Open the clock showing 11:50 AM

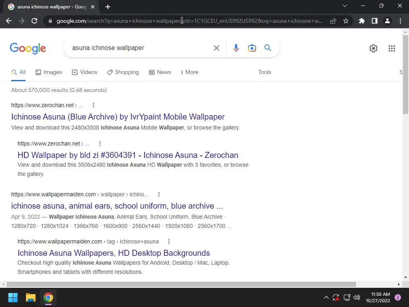click(378, 297)
